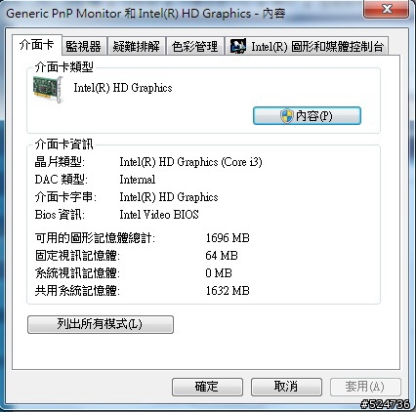
Task: Click the chip type value Intel(R) HD Graphics (Core i3)
Action: [x=190, y=162]
